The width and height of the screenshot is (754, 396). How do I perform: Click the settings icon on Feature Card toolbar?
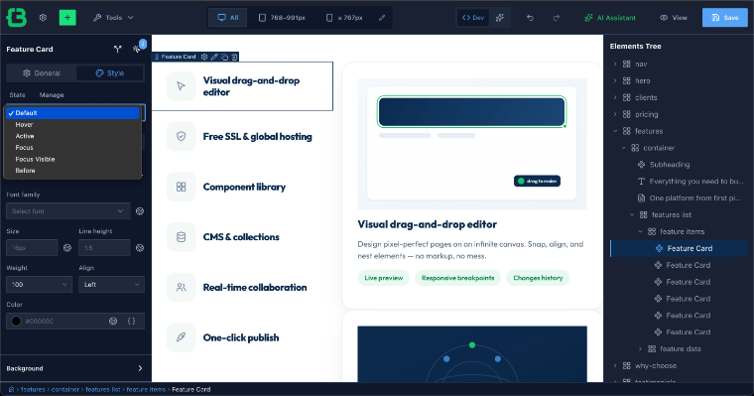pyautogui.click(x=204, y=57)
